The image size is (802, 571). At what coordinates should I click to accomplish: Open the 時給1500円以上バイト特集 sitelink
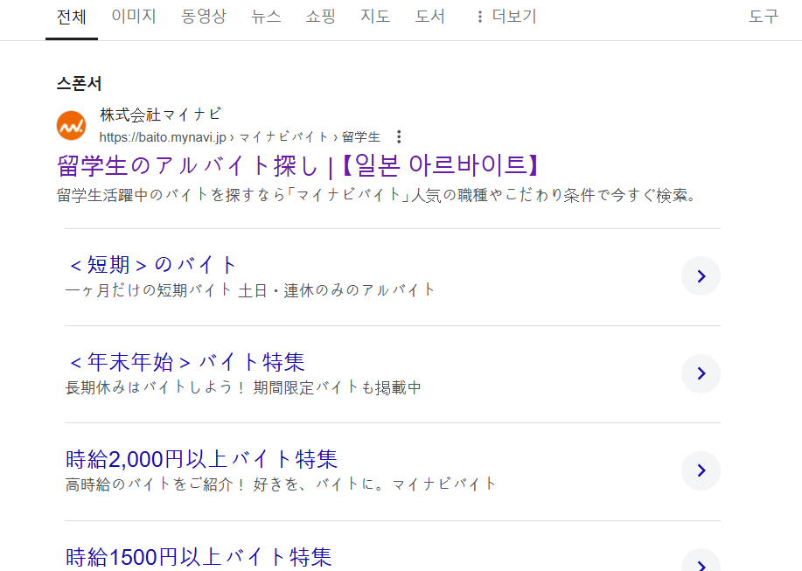[x=199, y=557]
